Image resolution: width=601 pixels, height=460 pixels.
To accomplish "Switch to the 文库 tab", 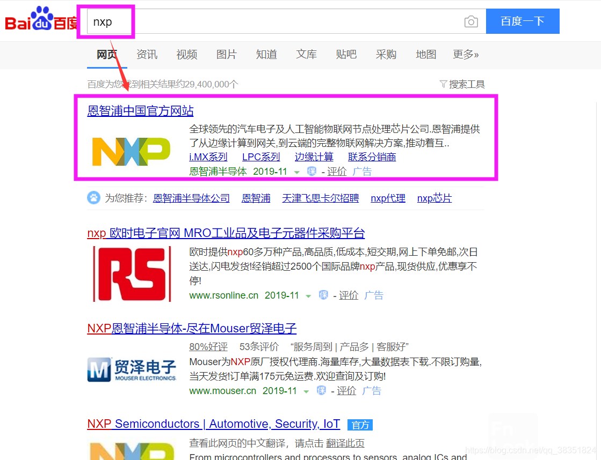I will click(306, 54).
